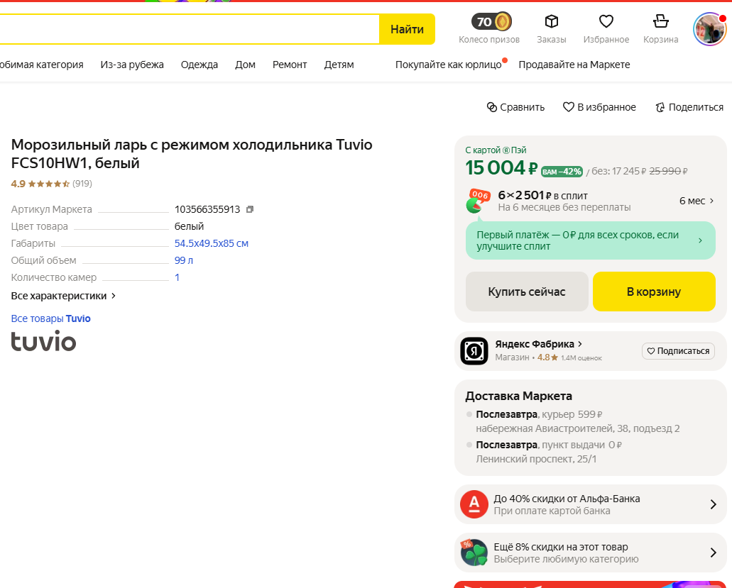
Task: Open the 6 мес split term dropdown
Action: [697, 201]
